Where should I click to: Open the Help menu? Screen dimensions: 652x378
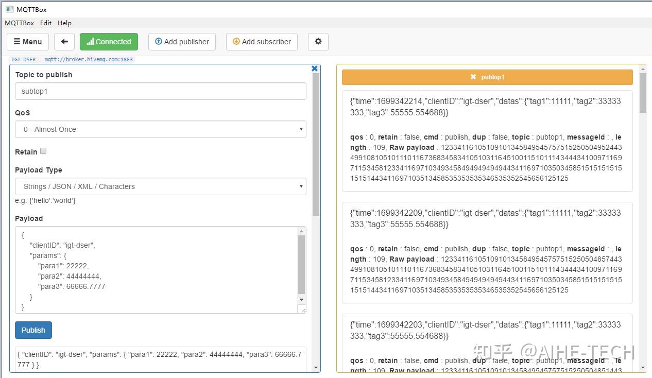click(64, 23)
